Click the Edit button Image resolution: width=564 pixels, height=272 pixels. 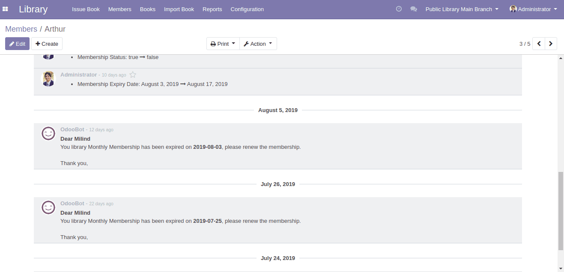pos(17,44)
